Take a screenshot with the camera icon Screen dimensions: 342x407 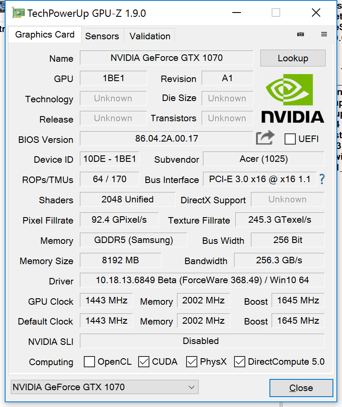pyautogui.click(x=301, y=35)
